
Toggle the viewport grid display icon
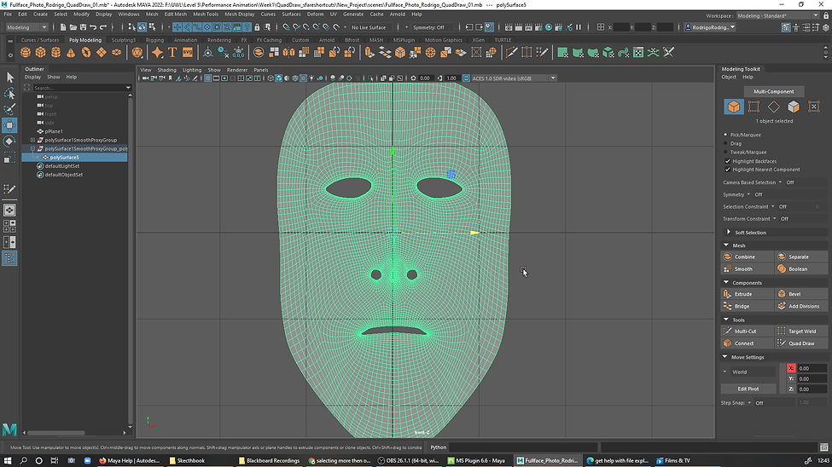coord(208,78)
